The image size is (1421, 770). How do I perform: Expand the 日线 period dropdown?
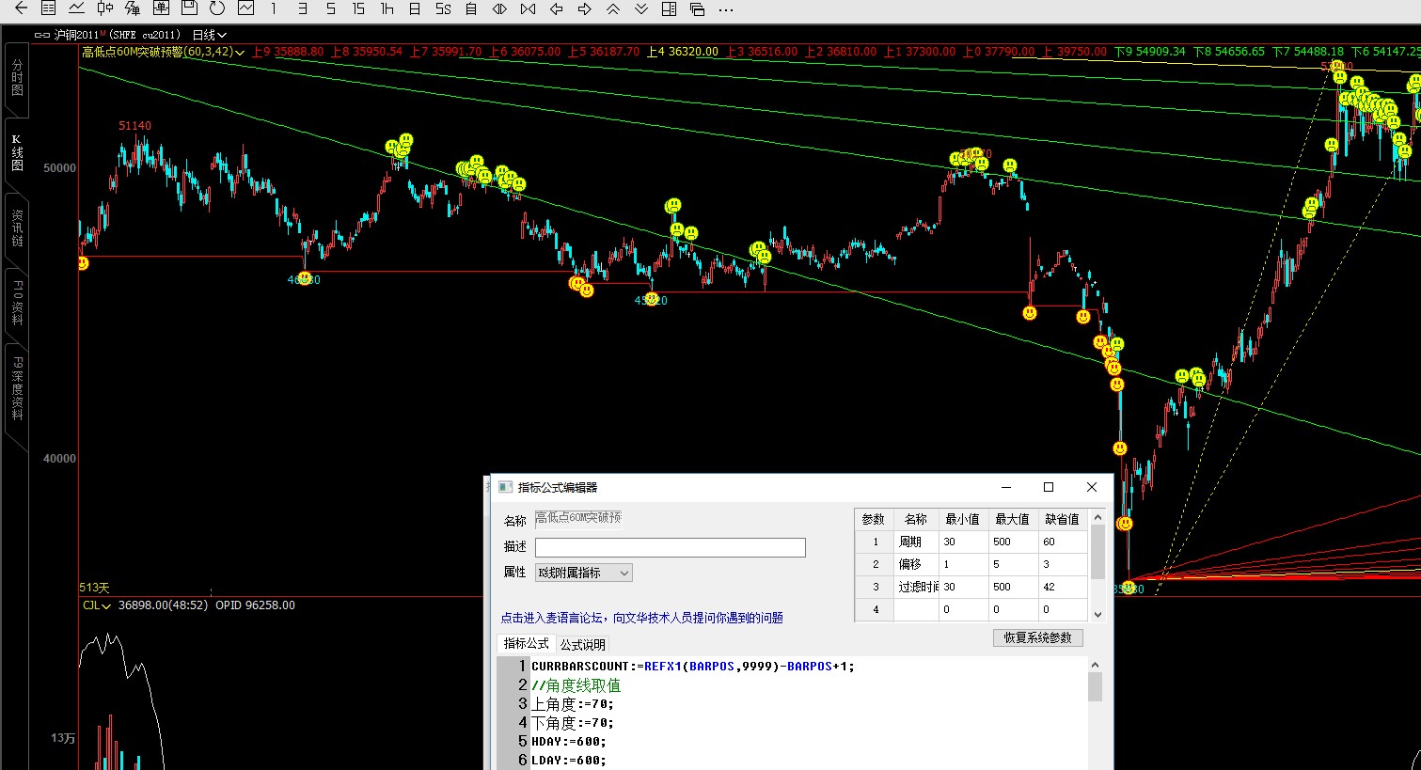pyautogui.click(x=210, y=35)
